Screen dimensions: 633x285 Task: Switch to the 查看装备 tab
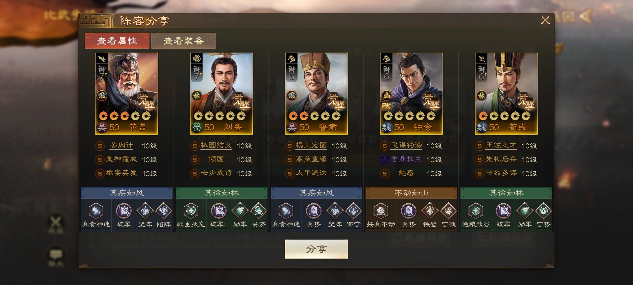pyautogui.click(x=184, y=41)
